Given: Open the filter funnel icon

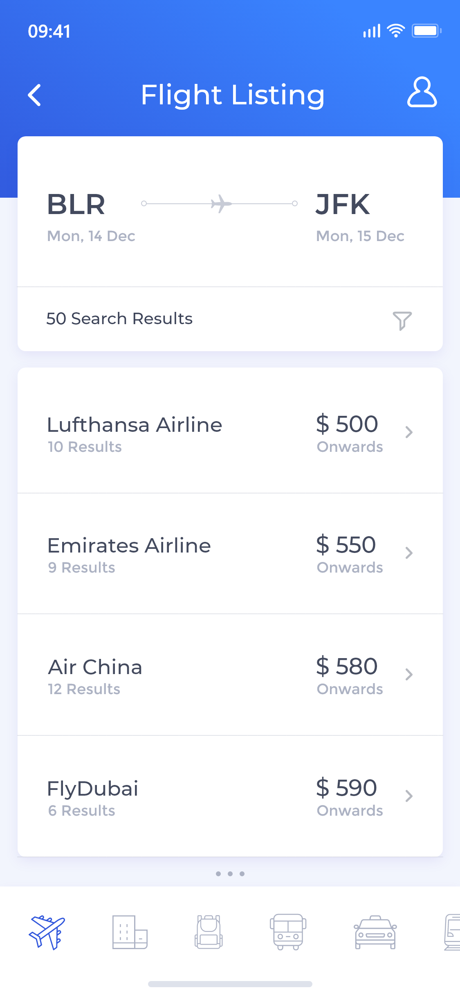Looking at the screenshot, I should click(402, 320).
